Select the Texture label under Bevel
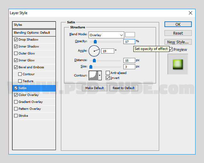This screenshot has width=204, height=163. coord(28,81)
